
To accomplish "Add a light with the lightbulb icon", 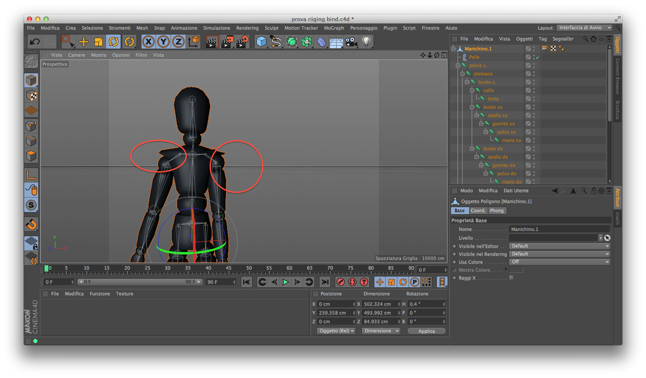I will tap(366, 42).
